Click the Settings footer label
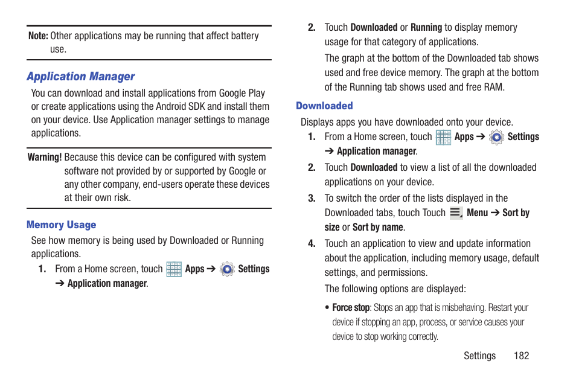Viewport: 576px width, 384px height. tap(479, 356)
